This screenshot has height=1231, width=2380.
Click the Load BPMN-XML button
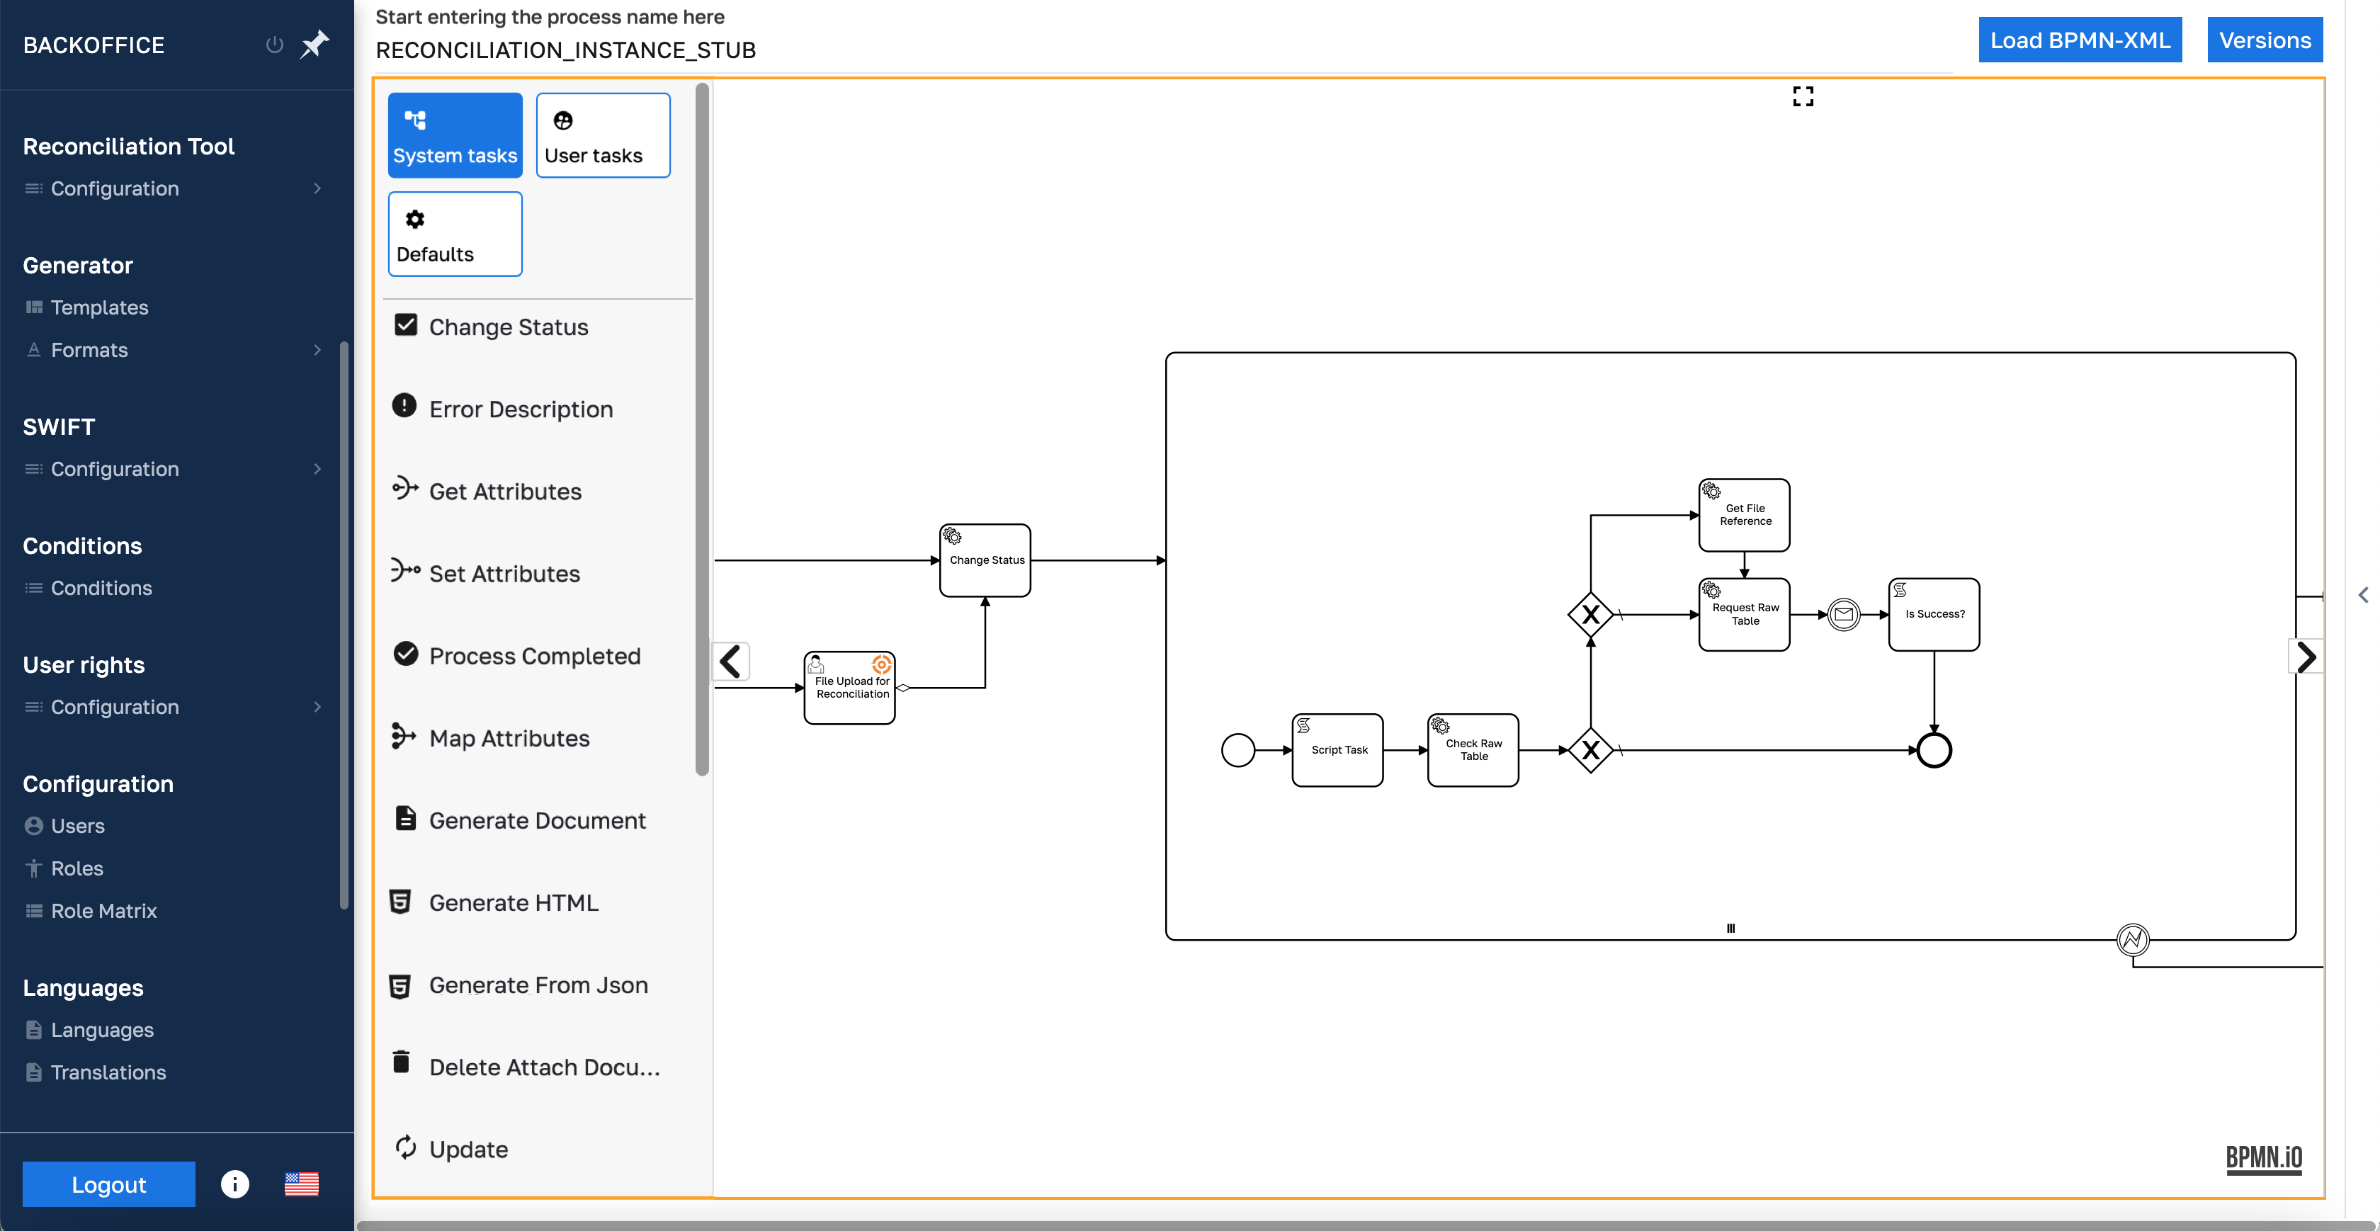point(2080,40)
